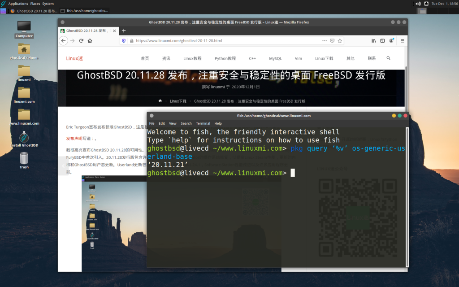The image size is (459, 287).
Task: Open 资讯 navigation link
Action: [x=166, y=58]
